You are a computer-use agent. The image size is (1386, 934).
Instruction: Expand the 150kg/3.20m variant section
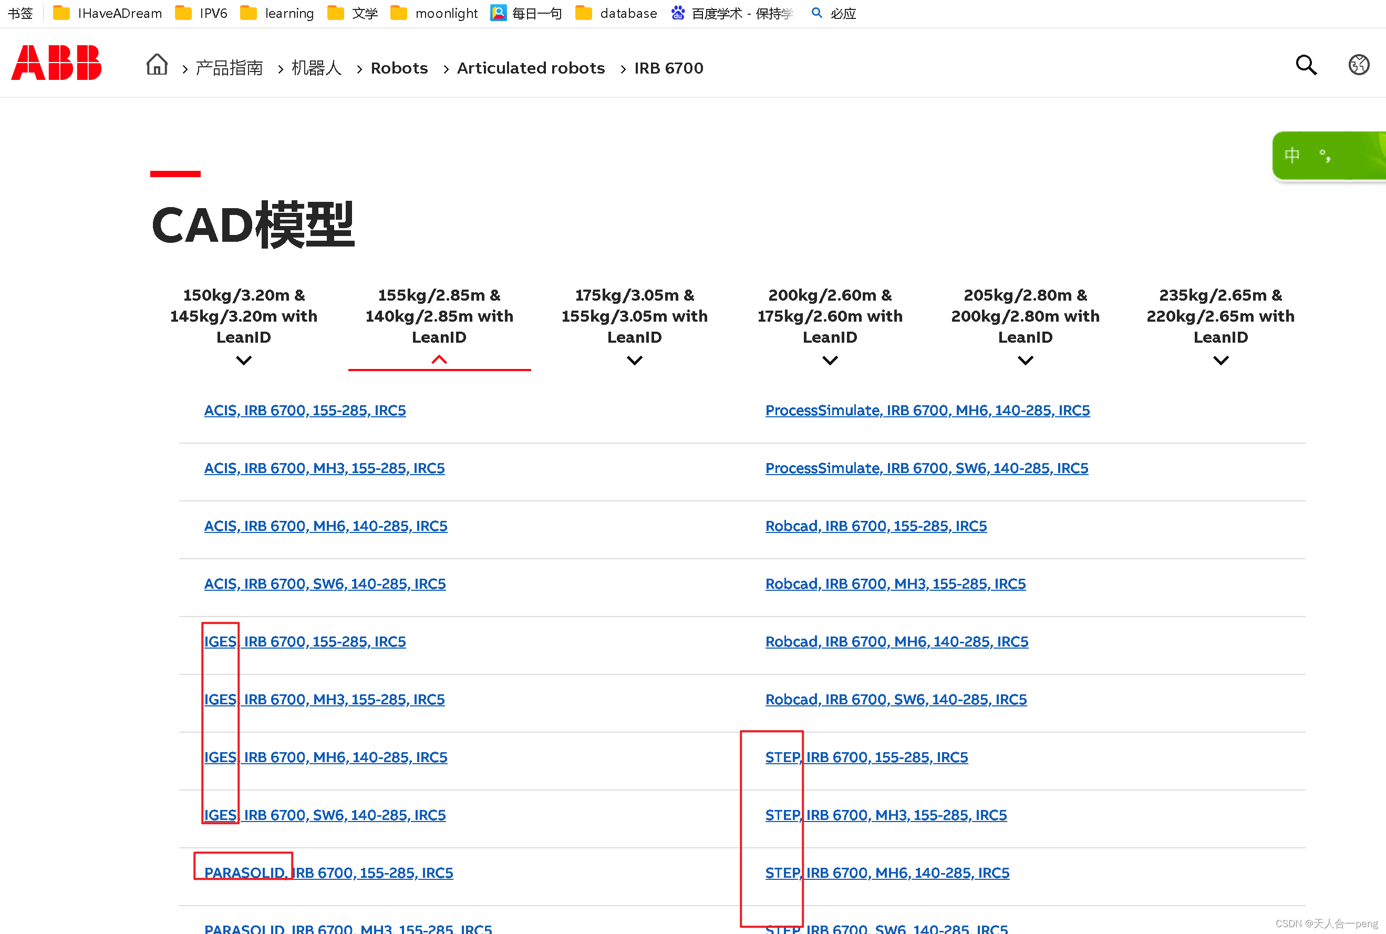tap(243, 361)
